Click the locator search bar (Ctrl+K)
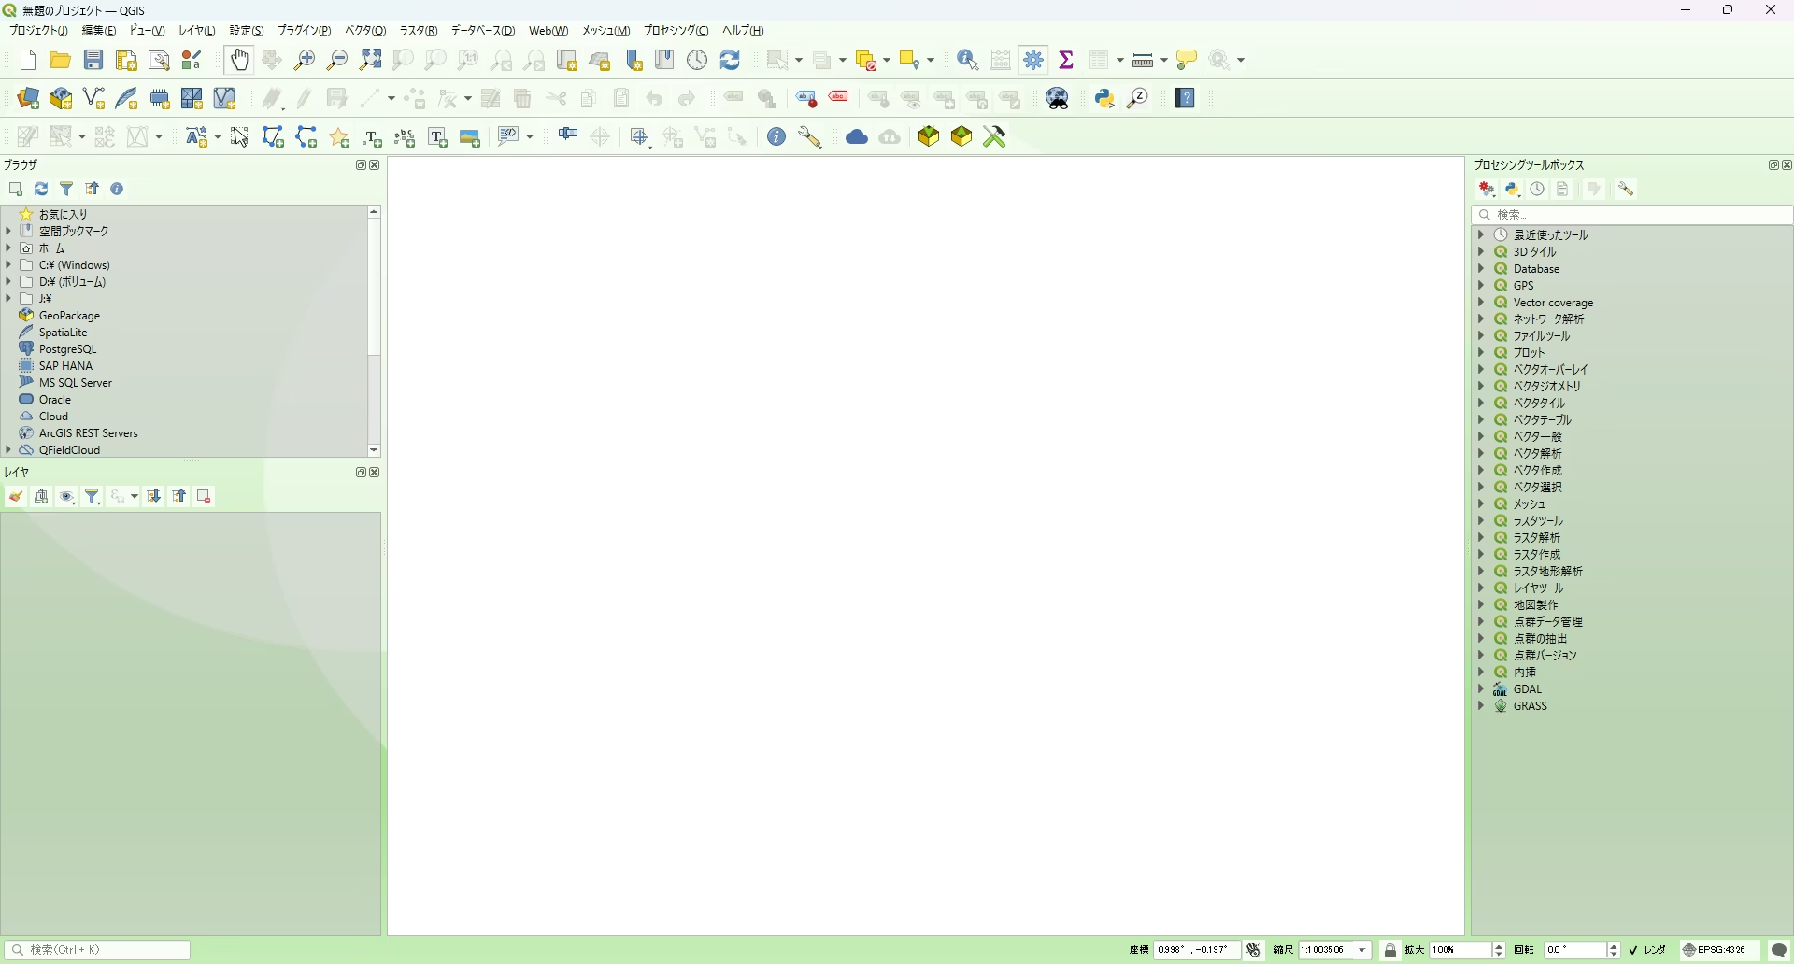 tap(98, 951)
